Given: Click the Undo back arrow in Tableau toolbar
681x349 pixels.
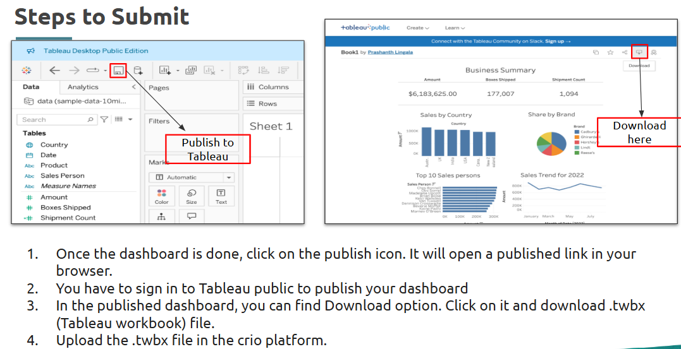Looking at the screenshot, I should coord(54,70).
